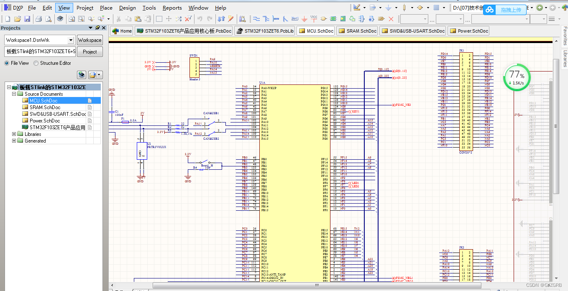
Task: Click the Place No ERC marker tool
Action: coord(391,18)
